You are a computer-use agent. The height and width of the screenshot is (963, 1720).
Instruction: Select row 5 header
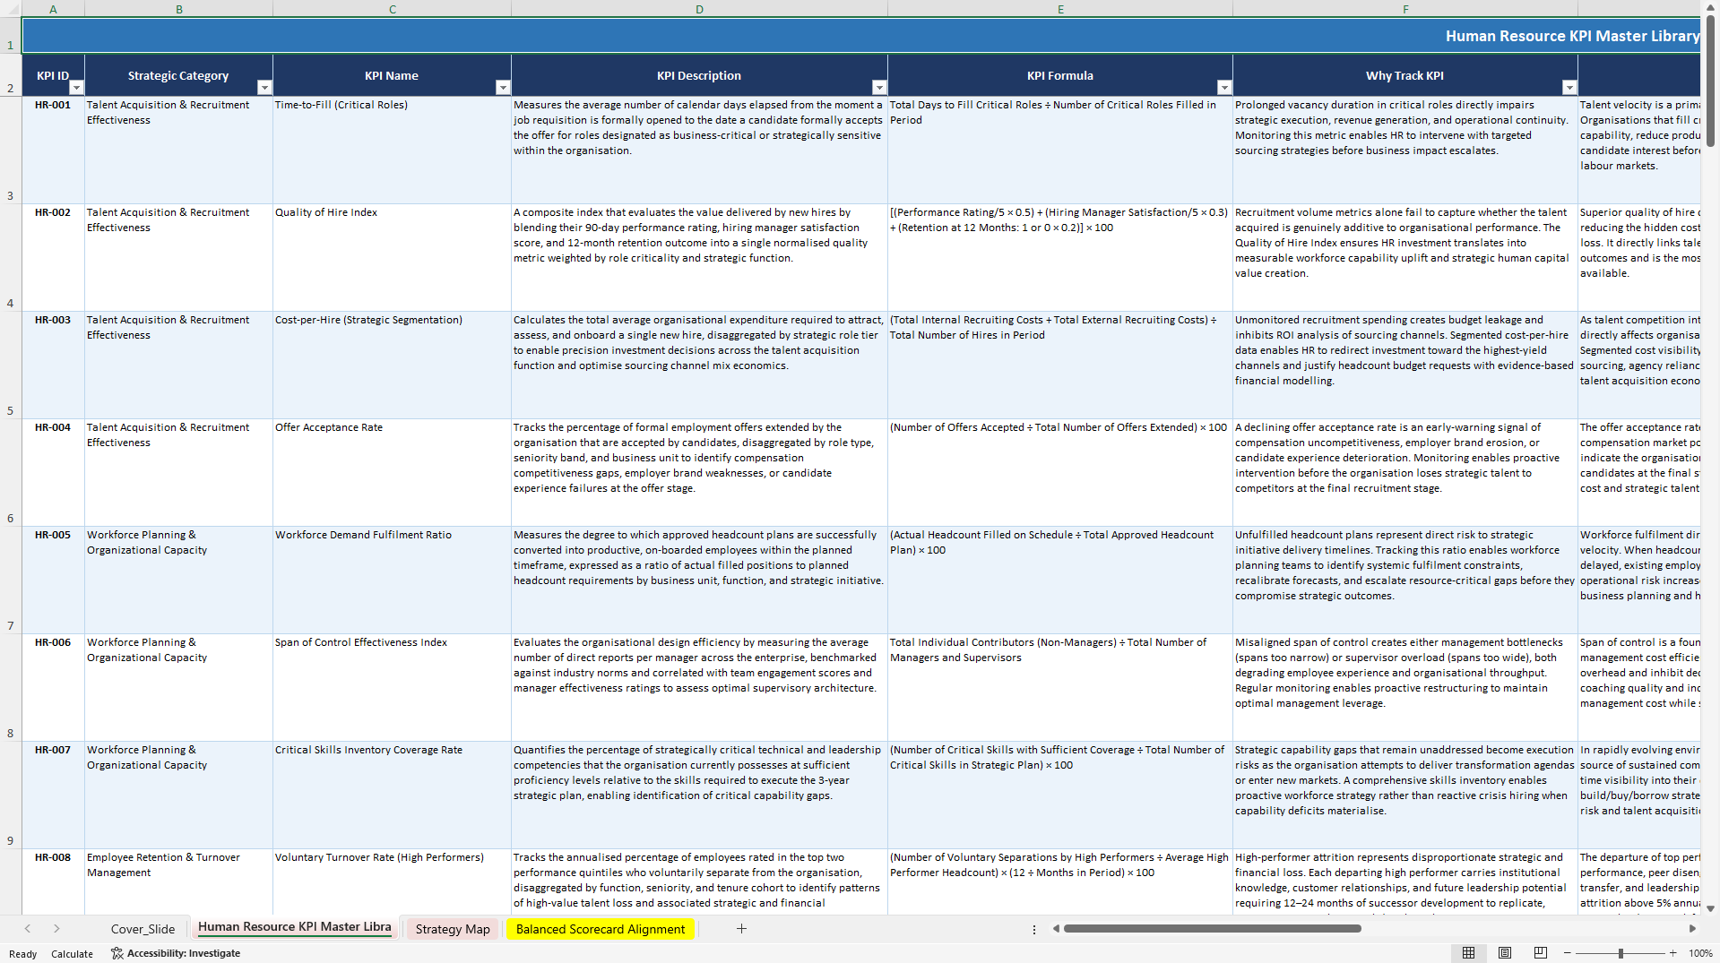(x=11, y=365)
